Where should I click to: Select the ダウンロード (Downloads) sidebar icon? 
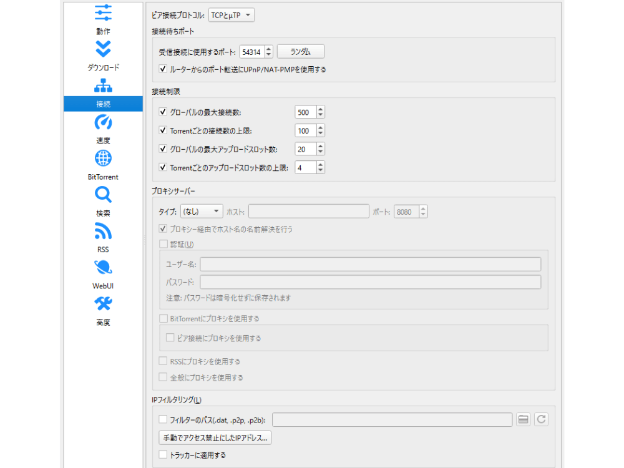103,49
